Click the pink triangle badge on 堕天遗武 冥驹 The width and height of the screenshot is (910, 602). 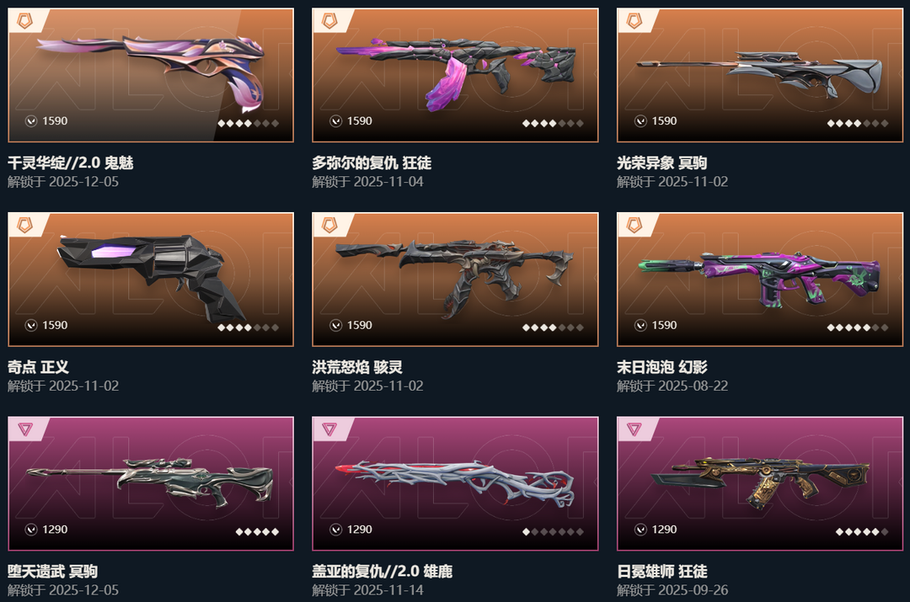click(25, 429)
